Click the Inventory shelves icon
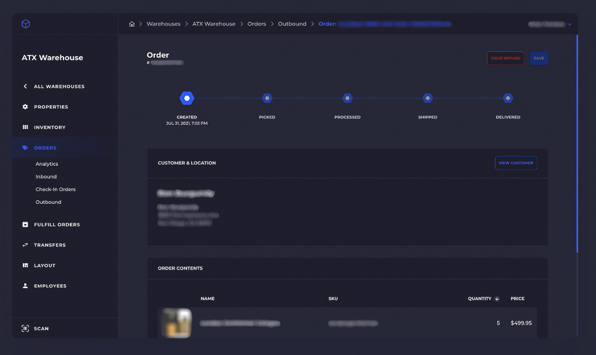 coord(25,128)
